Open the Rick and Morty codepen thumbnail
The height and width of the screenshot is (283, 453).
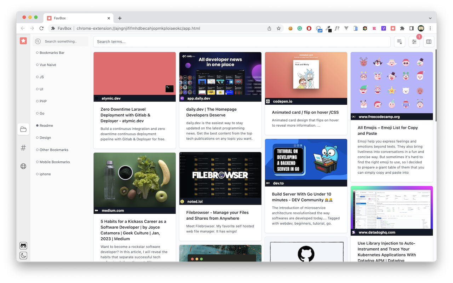(x=306, y=75)
